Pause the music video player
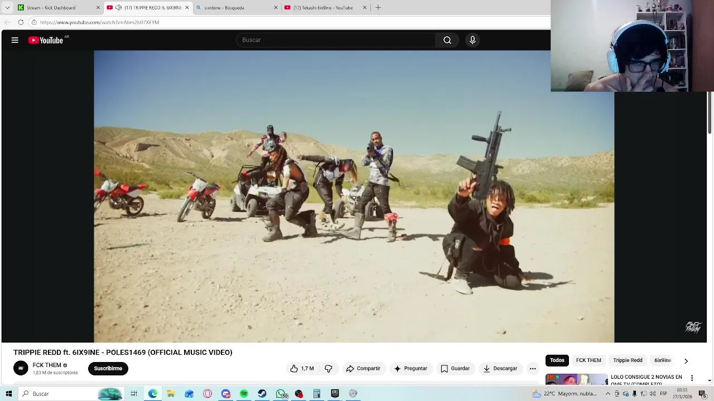The width and height of the screenshot is (714, 401). (x=354, y=196)
